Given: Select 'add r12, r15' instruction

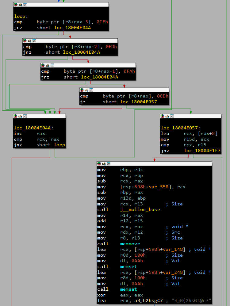Looking at the screenshot, I should point(120,221).
